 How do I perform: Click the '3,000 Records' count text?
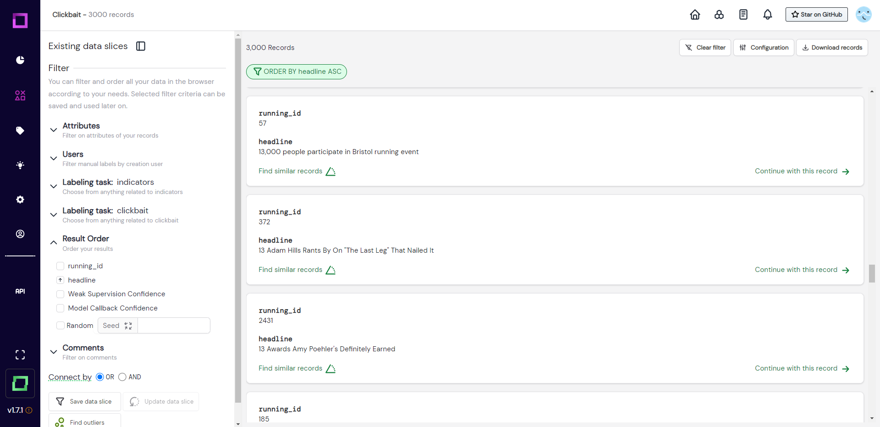pos(270,48)
